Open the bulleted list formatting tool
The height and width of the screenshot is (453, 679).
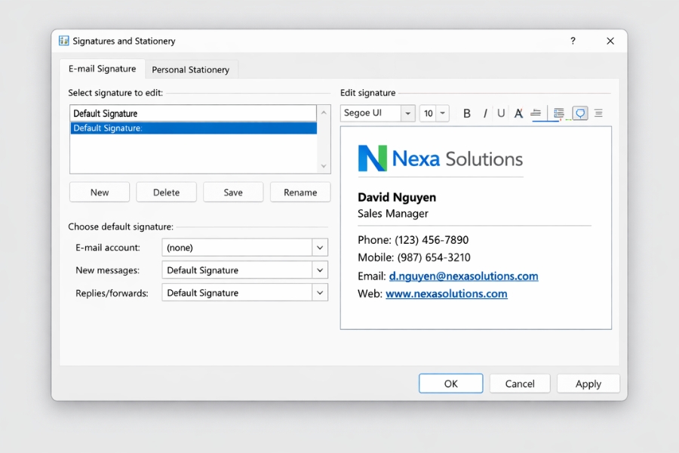click(x=558, y=113)
